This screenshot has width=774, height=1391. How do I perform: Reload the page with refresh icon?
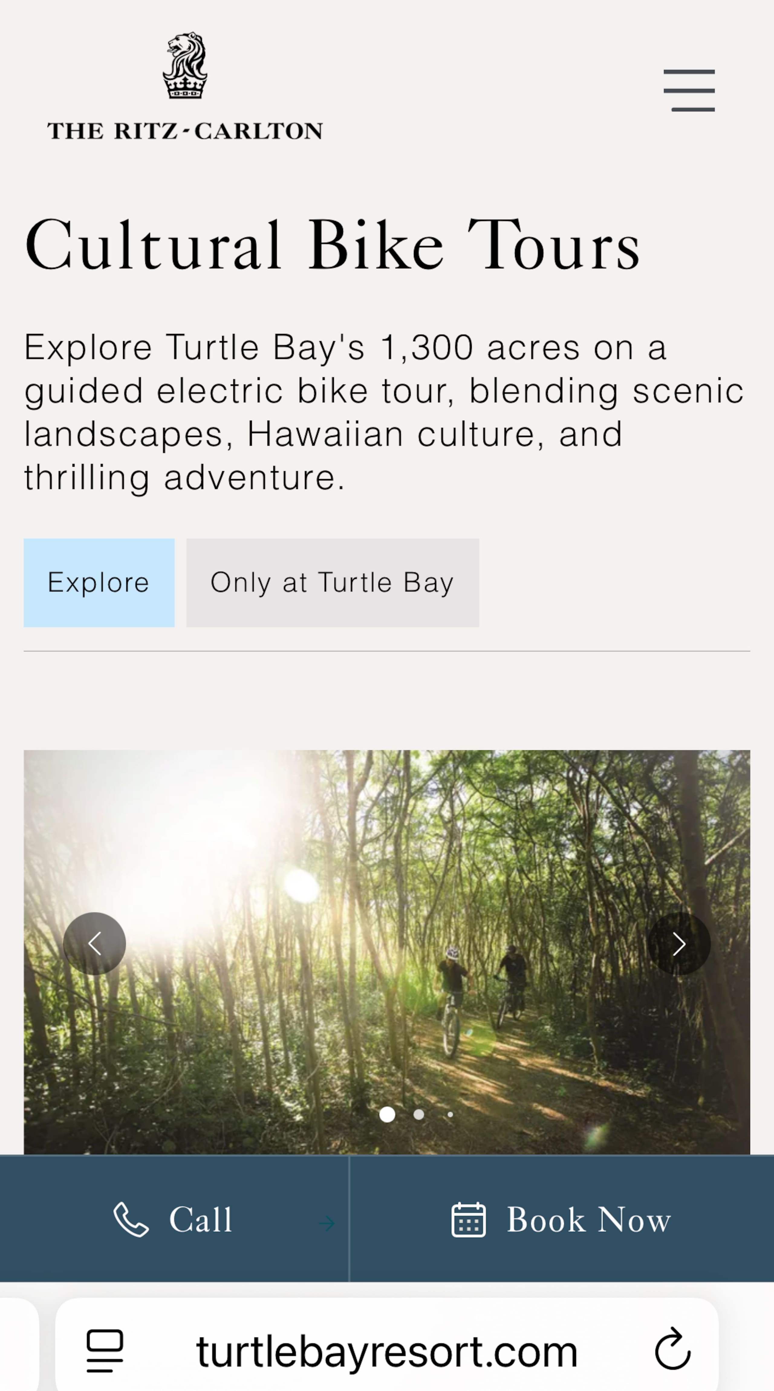(x=672, y=1348)
